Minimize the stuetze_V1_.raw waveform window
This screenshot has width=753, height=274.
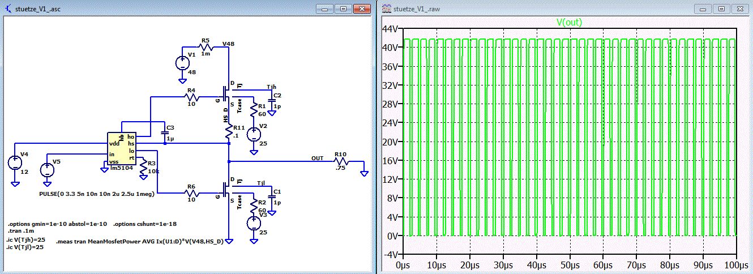tap(703, 9)
